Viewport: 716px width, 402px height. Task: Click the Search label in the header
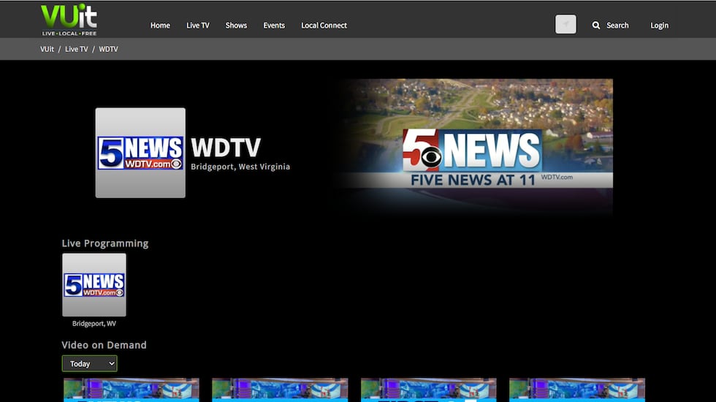click(617, 25)
